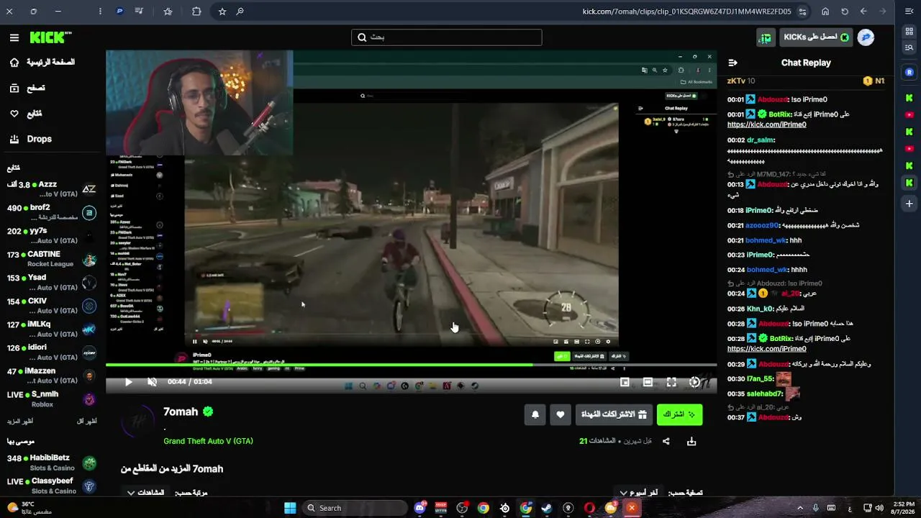Toggle theater mode on the player
The image size is (921, 518).
[648, 382]
